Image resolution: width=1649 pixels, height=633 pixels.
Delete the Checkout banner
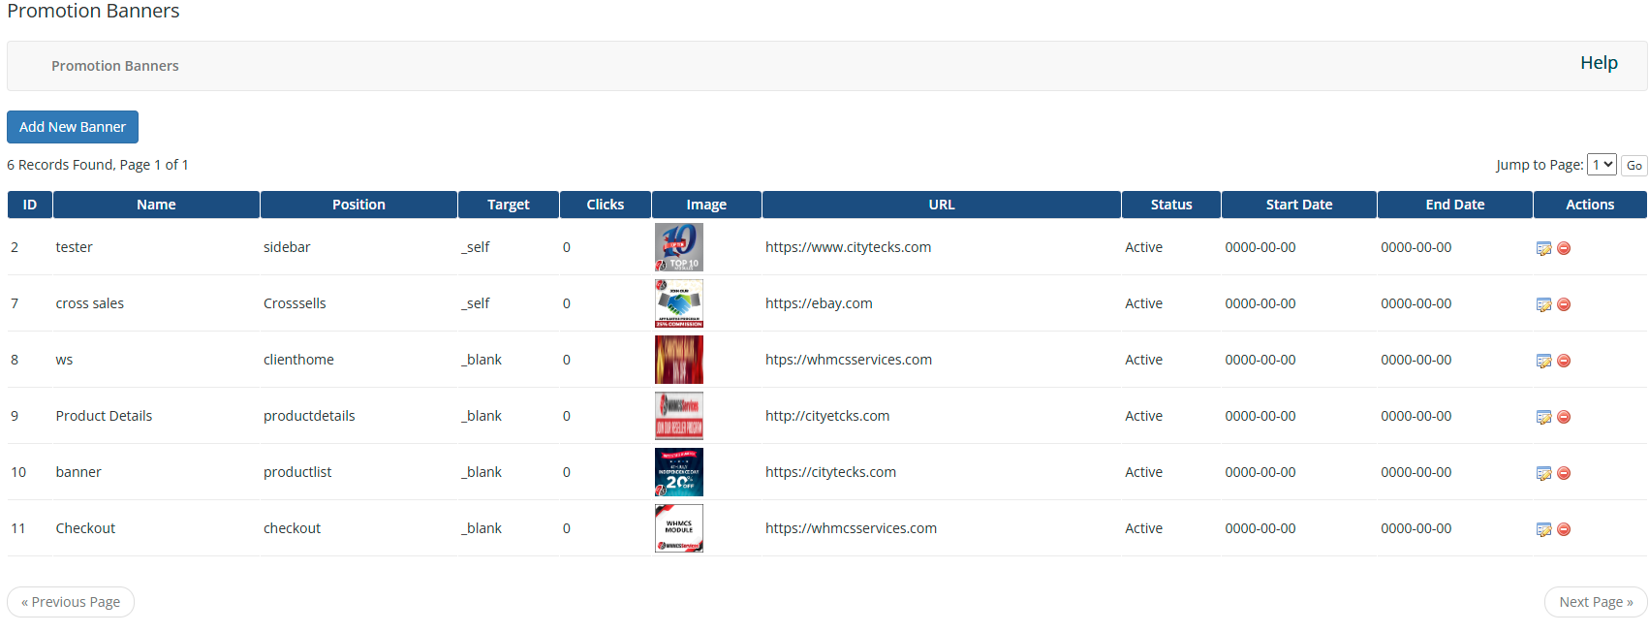coord(1564,529)
